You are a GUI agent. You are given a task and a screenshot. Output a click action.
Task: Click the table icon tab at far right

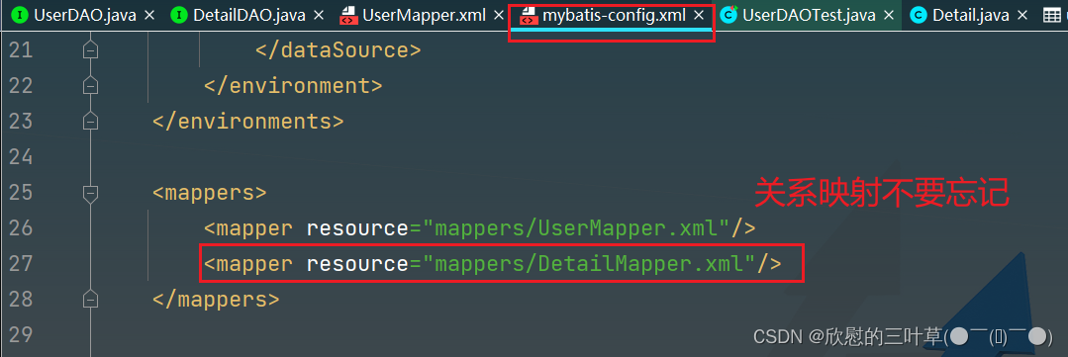1052,15
